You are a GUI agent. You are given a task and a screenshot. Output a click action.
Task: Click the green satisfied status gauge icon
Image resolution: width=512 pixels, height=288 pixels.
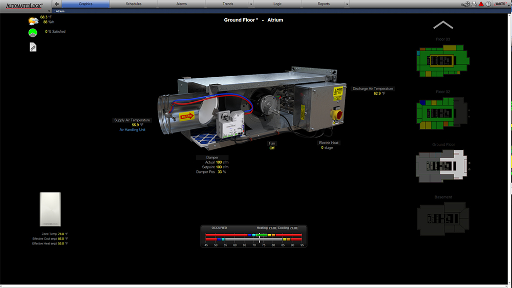pos(33,32)
